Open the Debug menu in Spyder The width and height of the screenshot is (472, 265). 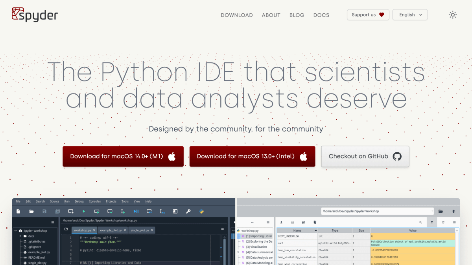[79, 201]
